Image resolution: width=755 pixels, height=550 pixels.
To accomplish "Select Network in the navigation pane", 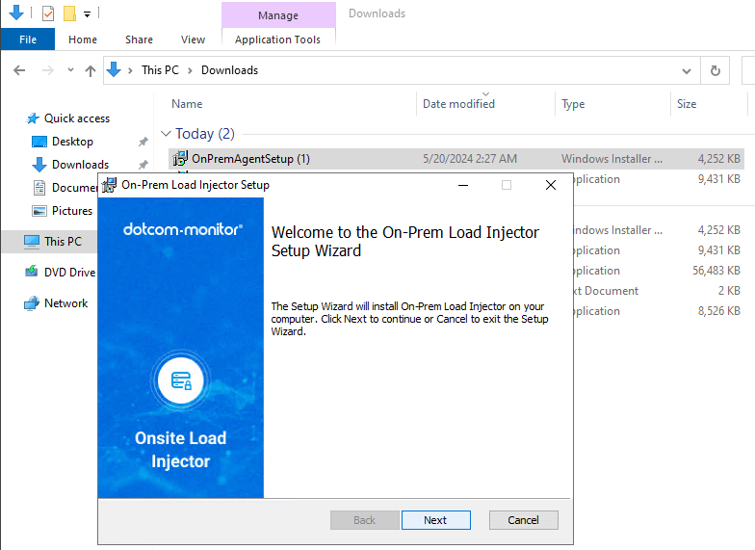I will point(65,303).
